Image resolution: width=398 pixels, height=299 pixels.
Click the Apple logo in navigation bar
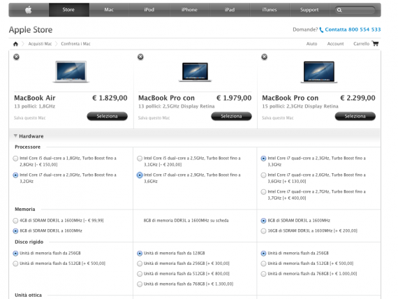pyautogui.click(x=29, y=10)
